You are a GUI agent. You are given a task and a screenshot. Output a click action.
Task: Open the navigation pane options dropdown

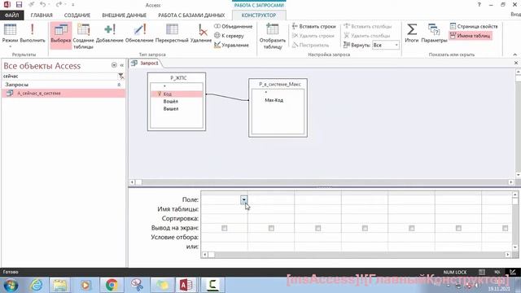pos(114,65)
